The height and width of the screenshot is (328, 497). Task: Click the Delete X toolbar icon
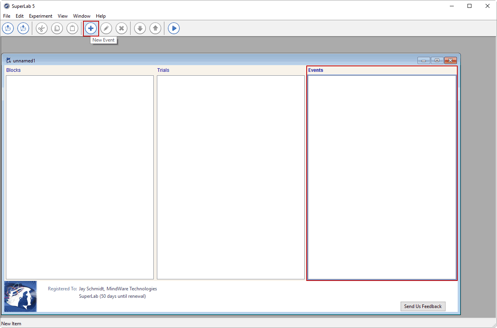click(x=121, y=28)
